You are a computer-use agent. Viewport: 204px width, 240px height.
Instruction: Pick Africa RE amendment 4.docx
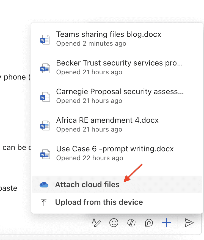pyautogui.click(x=117, y=125)
